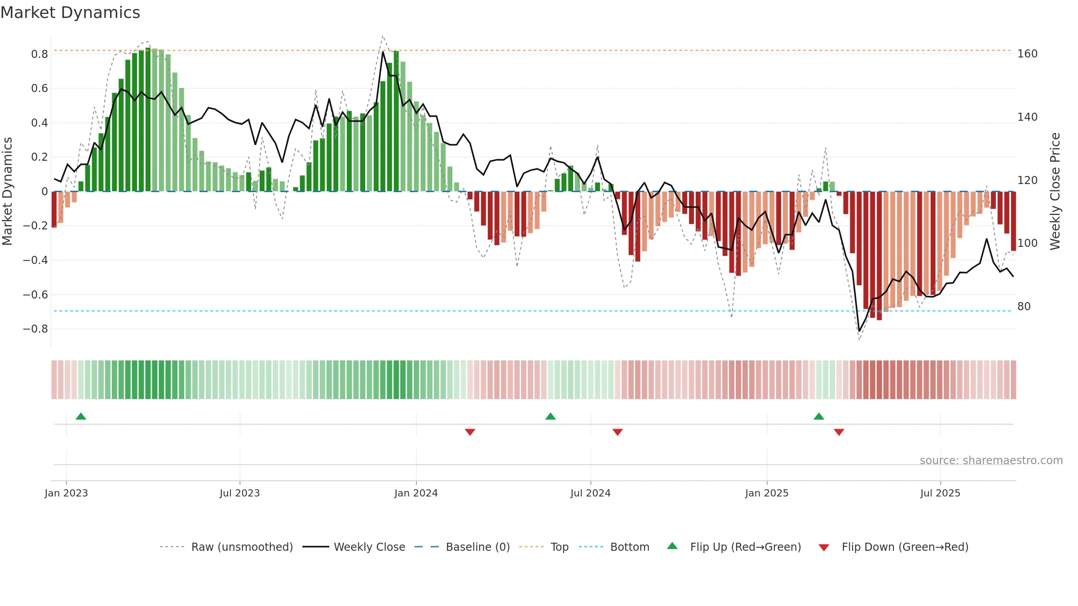Click the 100 right axis tick label
The width and height of the screenshot is (1078, 606).
1028,243
